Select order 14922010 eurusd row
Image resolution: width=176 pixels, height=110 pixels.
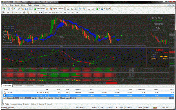pos(89,95)
